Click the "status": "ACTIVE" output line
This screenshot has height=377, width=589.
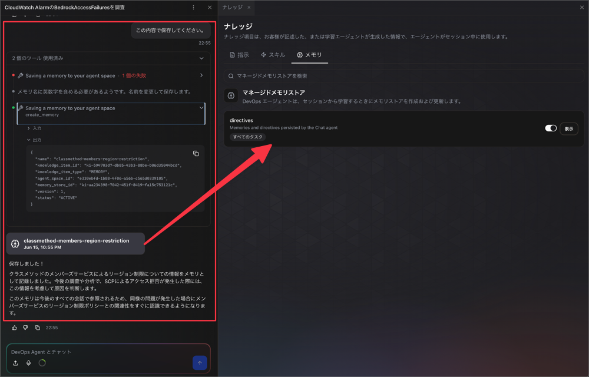tap(56, 198)
